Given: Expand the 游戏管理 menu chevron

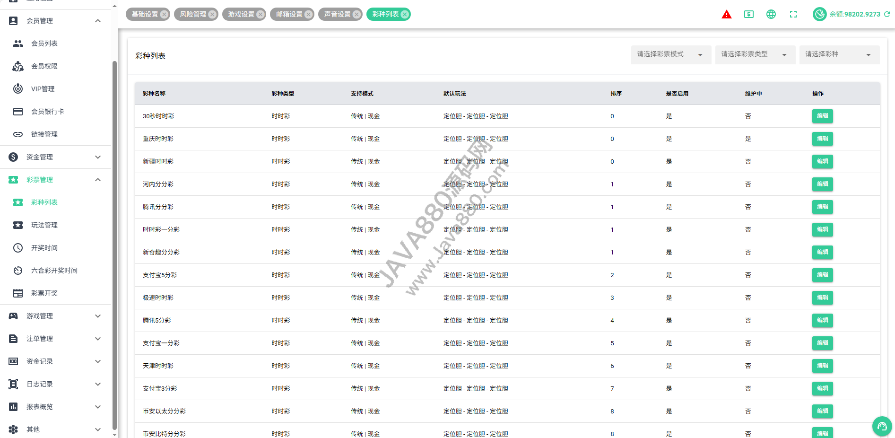Looking at the screenshot, I should [98, 316].
